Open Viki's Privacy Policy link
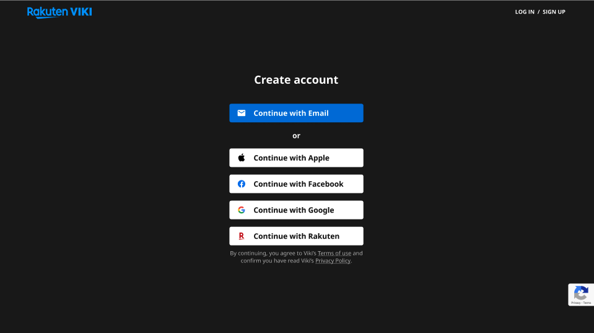The image size is (594, 333). (333, 260)
